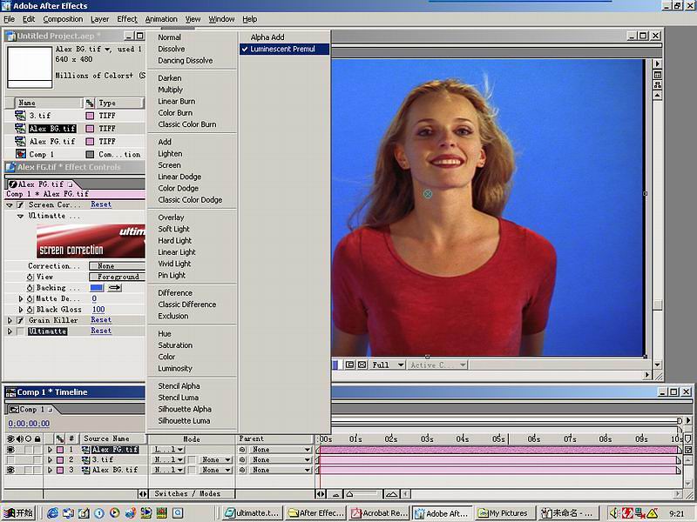Click the Matte Density stopwatch icon
This screenshot has height=522, width=697.
(x=30, y=298)
